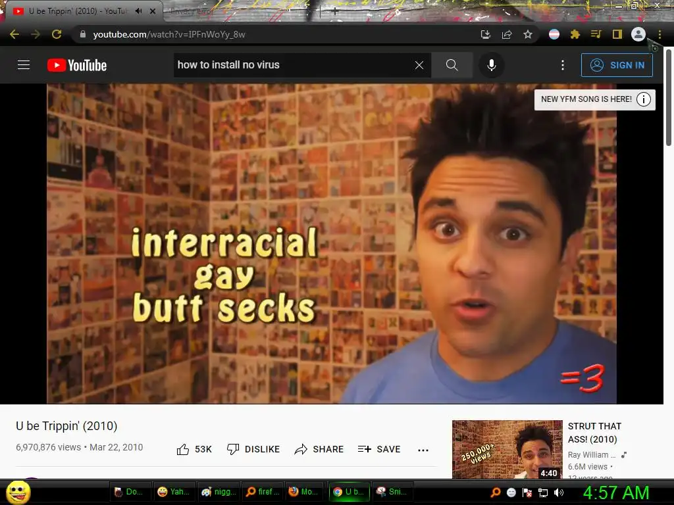This screenshot has width=674, height=505.
Task: Open STRUT THAT ASS! video thumbnail
Action: click(507, 449)
